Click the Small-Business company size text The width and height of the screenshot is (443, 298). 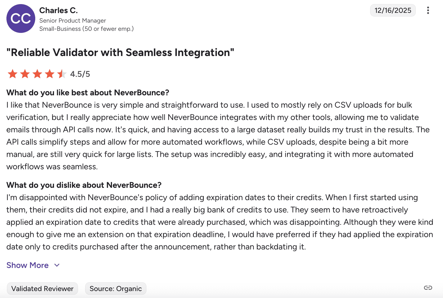(x=86, y=29)
